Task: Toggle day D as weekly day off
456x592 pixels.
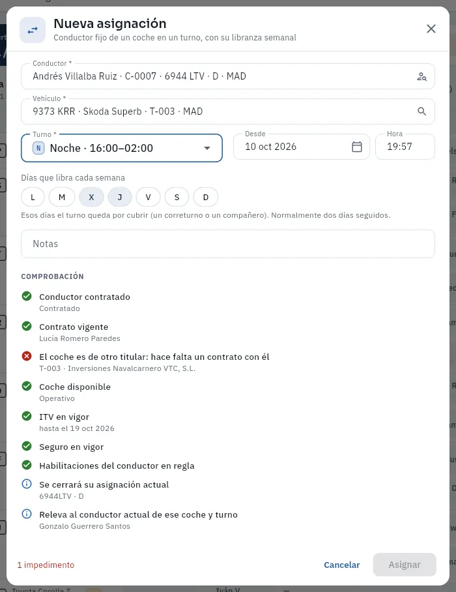Action: pos(206,197)
